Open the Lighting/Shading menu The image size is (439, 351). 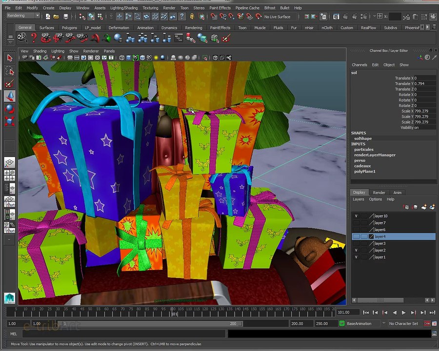(124, 8)
